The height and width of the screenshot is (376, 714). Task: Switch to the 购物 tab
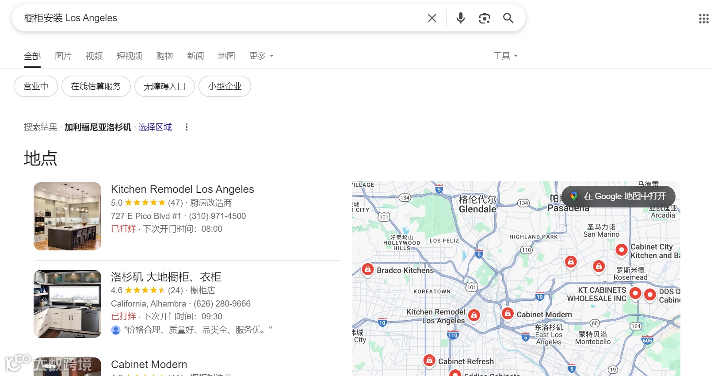[x=164, y=56]
